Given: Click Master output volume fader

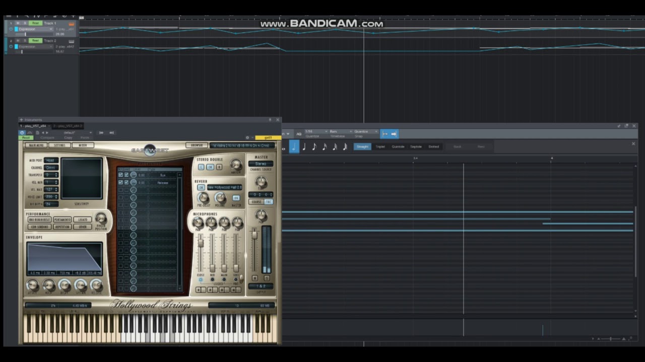Looking at the screenshot, I should point(255,235).
